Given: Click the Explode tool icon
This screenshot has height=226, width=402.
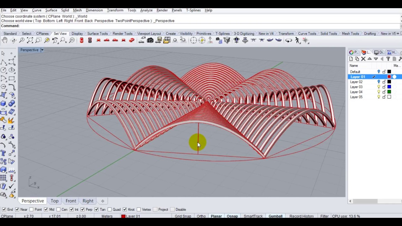Looking at the screenshot, I should point(12,120).
